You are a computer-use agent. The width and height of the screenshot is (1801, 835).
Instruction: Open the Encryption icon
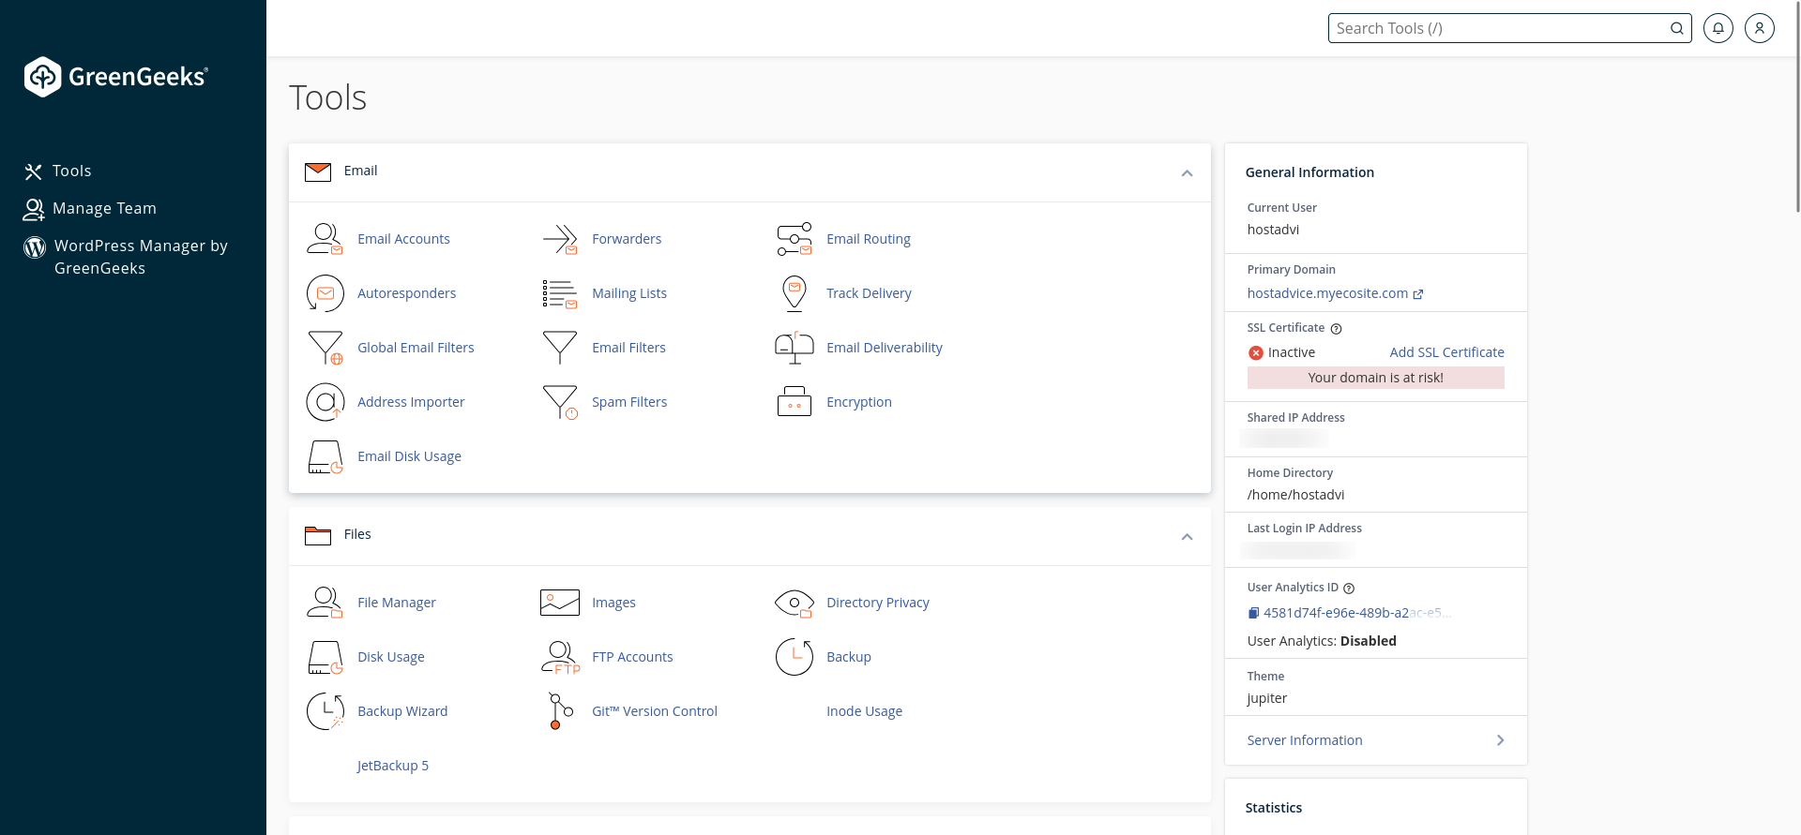coord(795,402)
